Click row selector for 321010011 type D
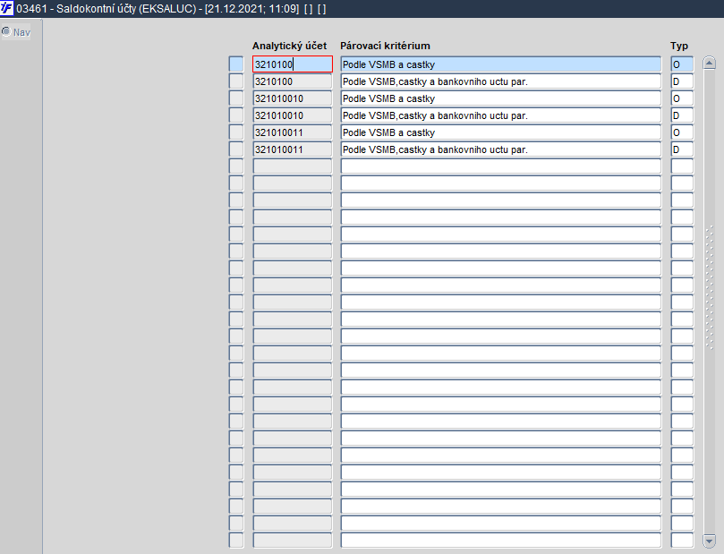This screenshot has height=554, width=724. [x=236, y=149]
